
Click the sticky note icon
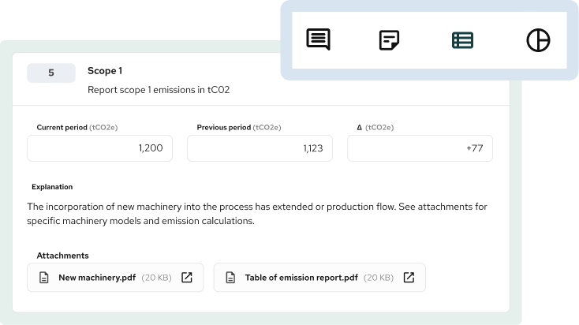[x=390, y=40]
